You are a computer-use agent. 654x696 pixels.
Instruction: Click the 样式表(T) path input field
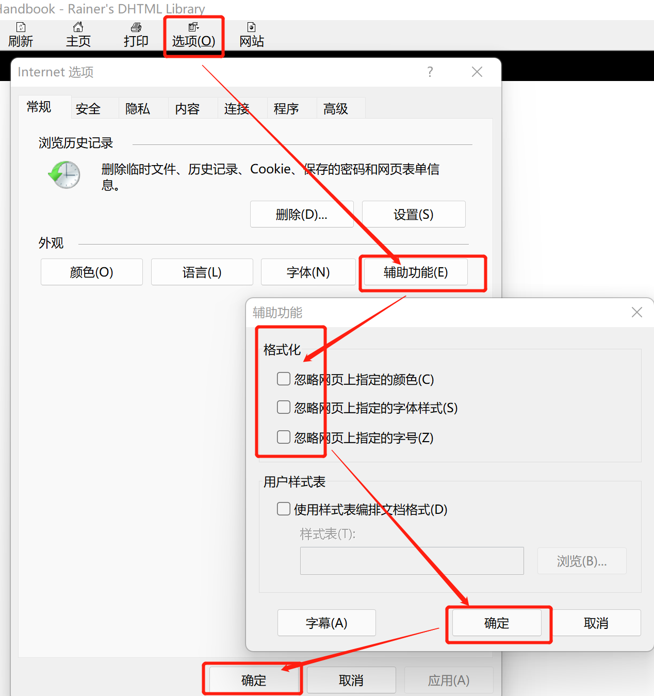tap(412, 561)
